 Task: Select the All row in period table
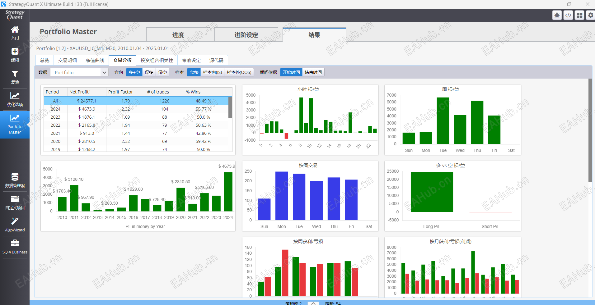pos(136,101)
